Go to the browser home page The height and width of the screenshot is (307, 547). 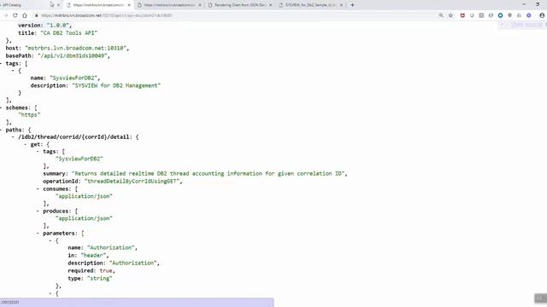[x=25, y=15]
